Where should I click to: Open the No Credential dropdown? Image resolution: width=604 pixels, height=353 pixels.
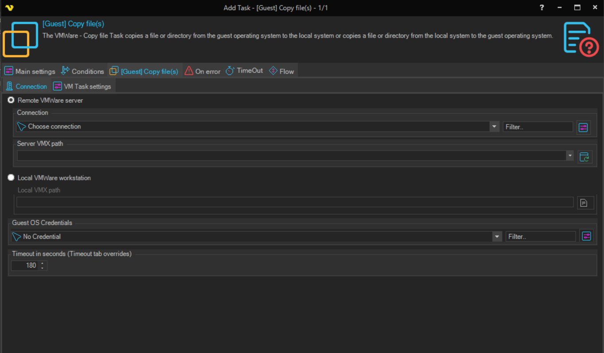pos(497,237)
